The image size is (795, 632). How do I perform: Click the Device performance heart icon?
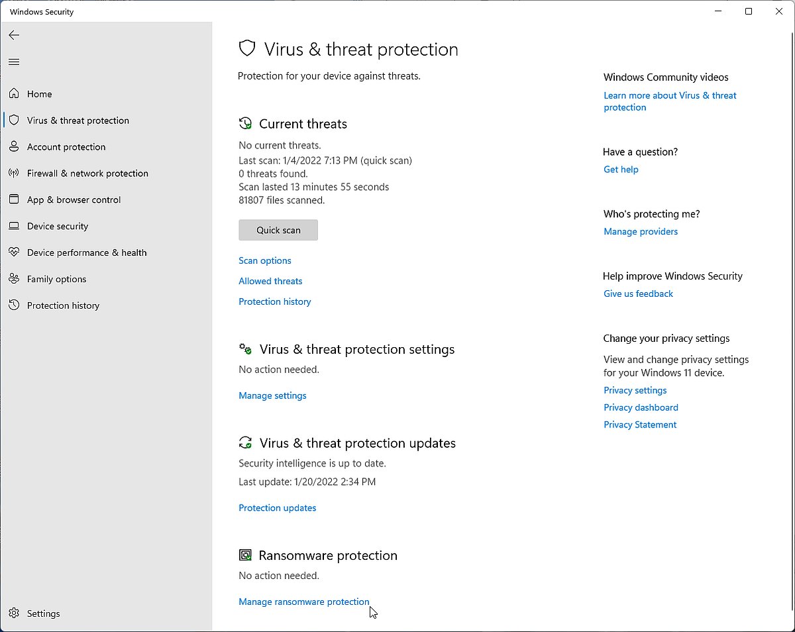(x=14, y=253)
